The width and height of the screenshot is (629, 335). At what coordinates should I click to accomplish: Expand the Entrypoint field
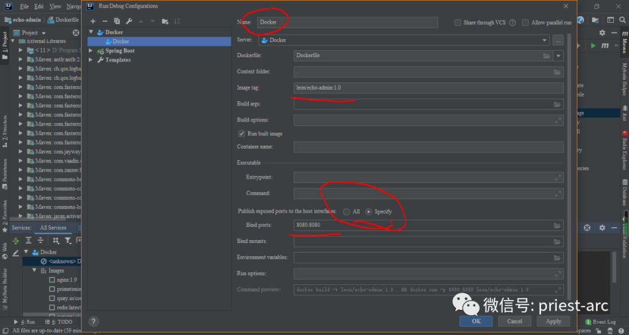557,177
